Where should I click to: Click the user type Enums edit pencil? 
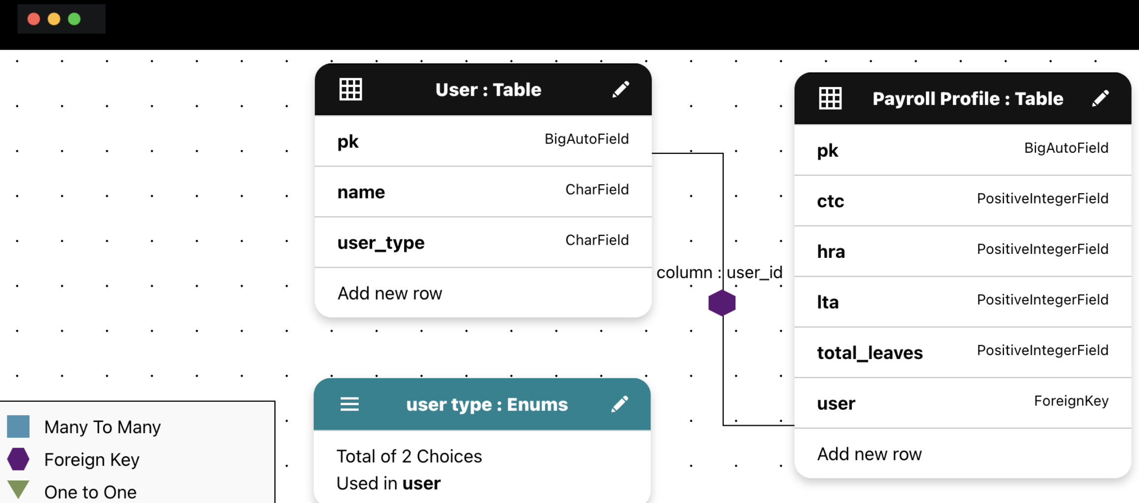click(620, 404)
